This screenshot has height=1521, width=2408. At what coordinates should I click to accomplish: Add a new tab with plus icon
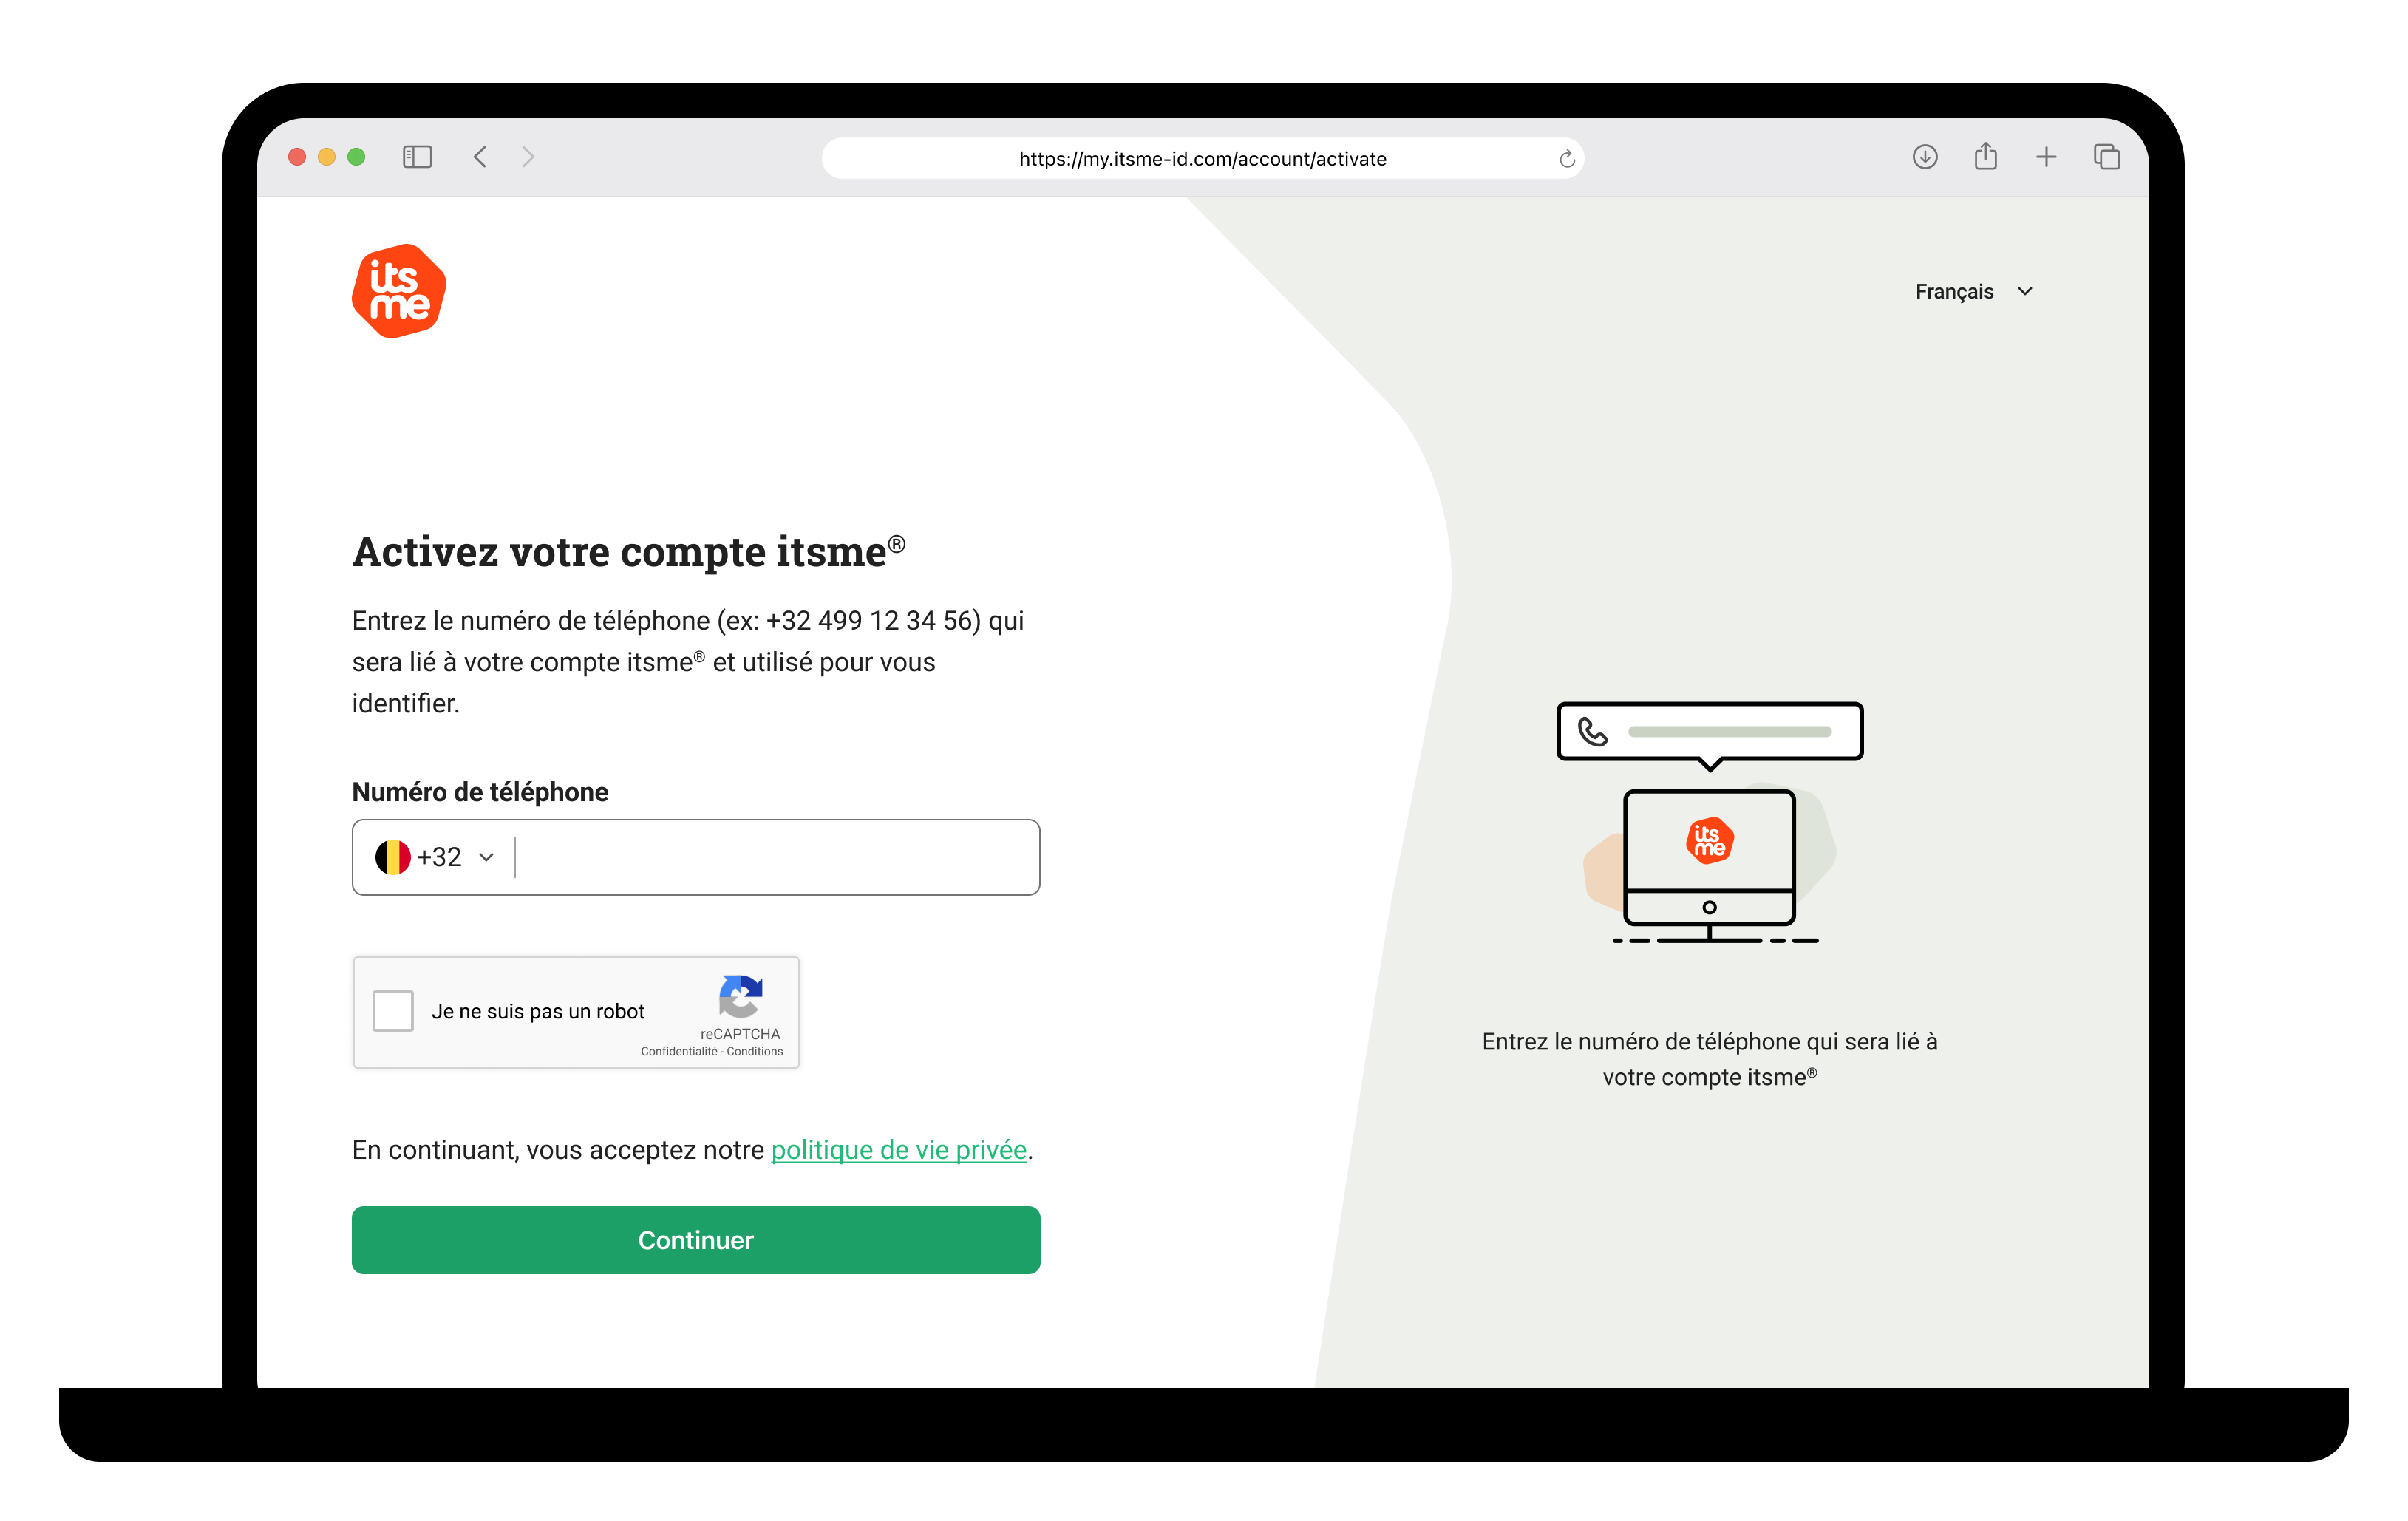tap(2046, 157)
